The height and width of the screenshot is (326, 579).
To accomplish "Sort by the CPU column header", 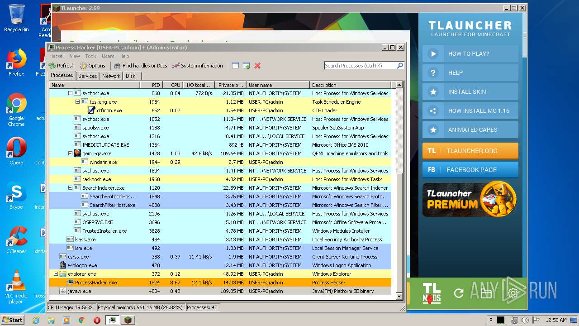I will pyautogui.click(x=172, y=85).
